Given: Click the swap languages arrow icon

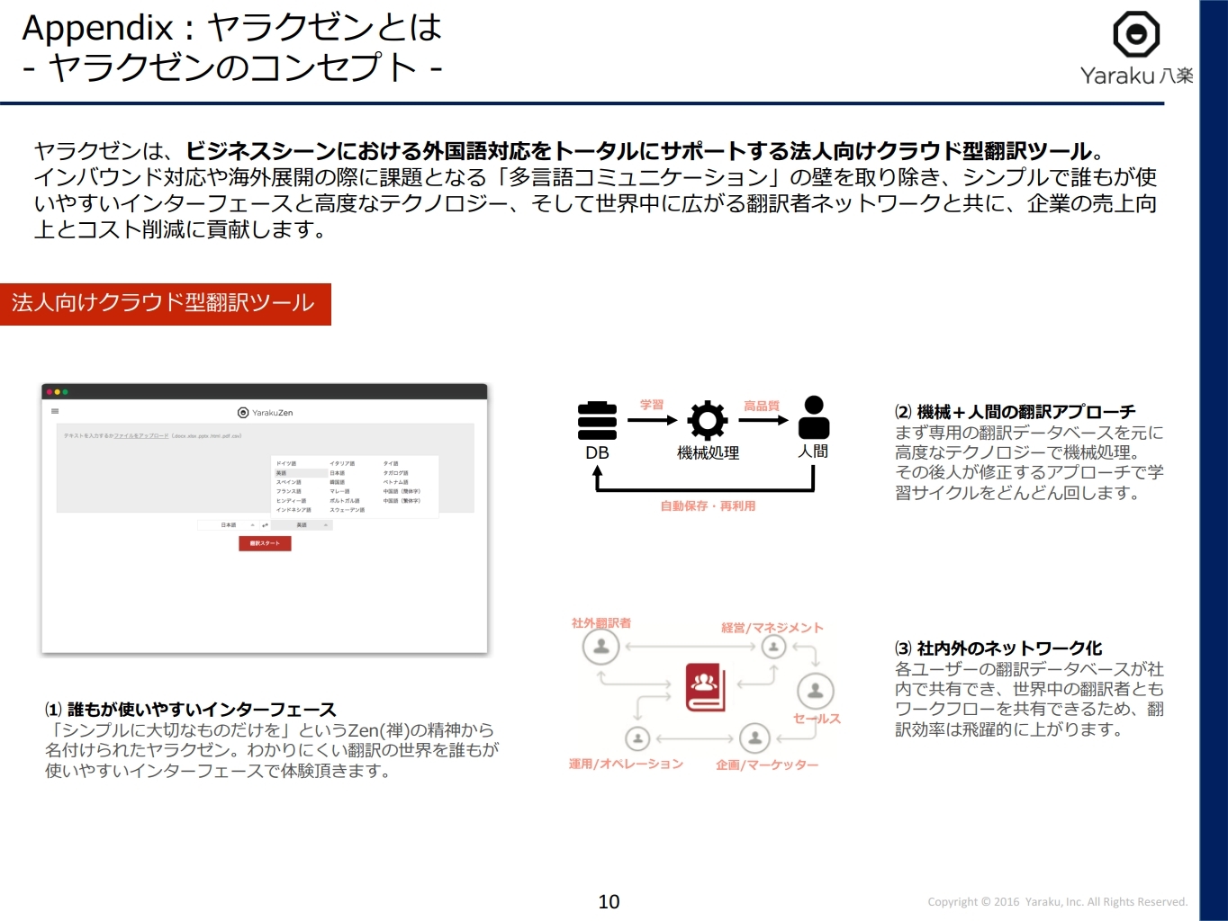Looking at the screenshot, I should 265,525.
